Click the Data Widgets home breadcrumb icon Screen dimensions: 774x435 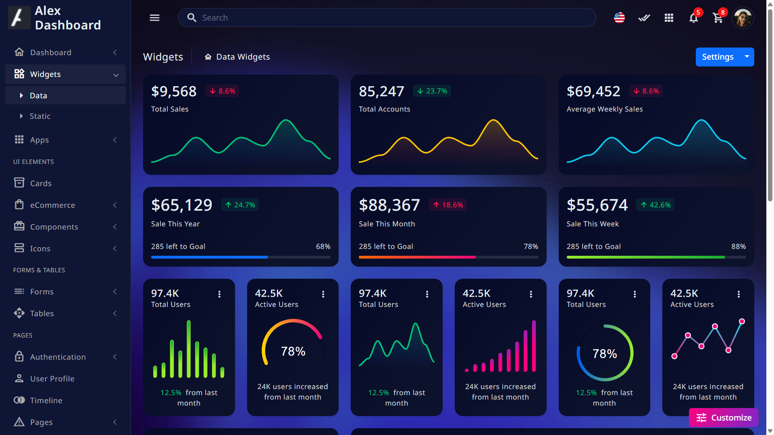(x=208, y=57)
